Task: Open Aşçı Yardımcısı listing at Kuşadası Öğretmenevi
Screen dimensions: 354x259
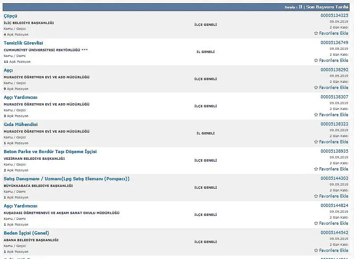Action: pyautogui.click(x=20, y=206)
